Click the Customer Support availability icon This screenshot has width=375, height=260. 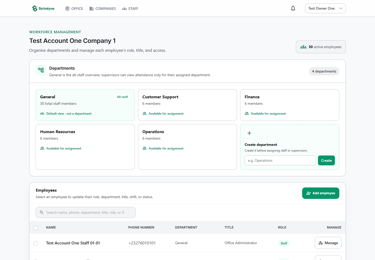[x=145, y=113]
